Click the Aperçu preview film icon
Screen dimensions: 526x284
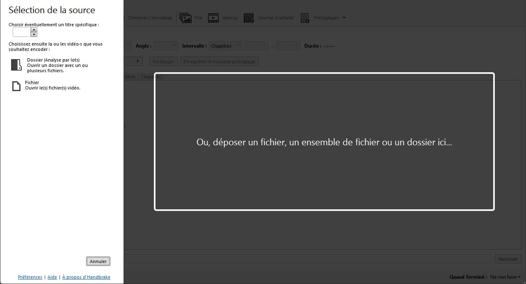pyautogui.click(x=213, y=18)
